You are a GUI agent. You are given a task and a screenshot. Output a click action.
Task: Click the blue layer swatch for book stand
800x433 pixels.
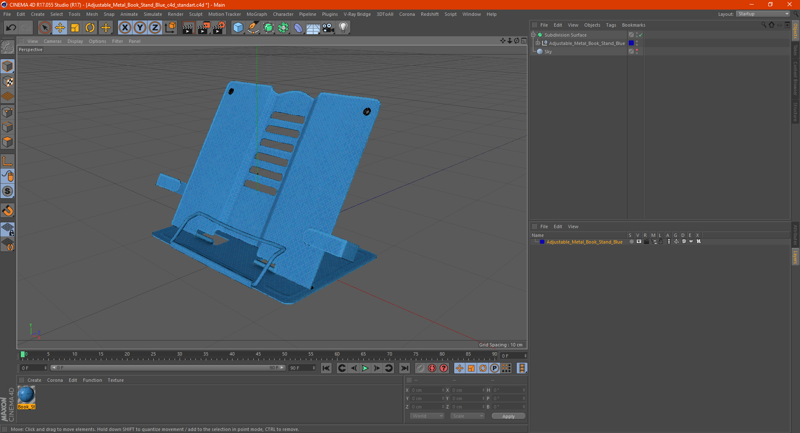(631, 43)
